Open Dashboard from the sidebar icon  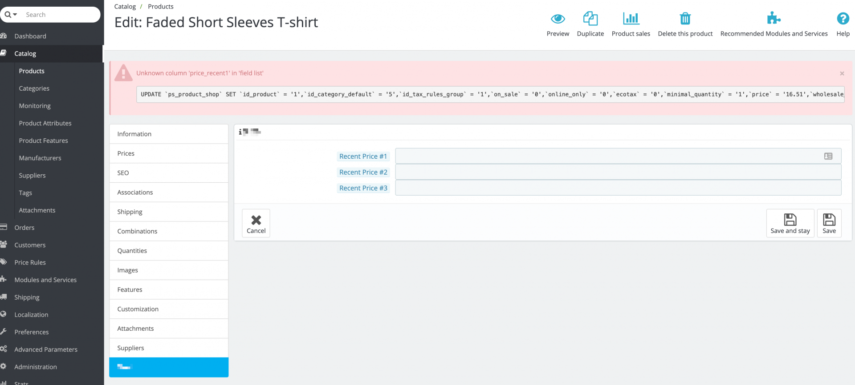(4, 36)
